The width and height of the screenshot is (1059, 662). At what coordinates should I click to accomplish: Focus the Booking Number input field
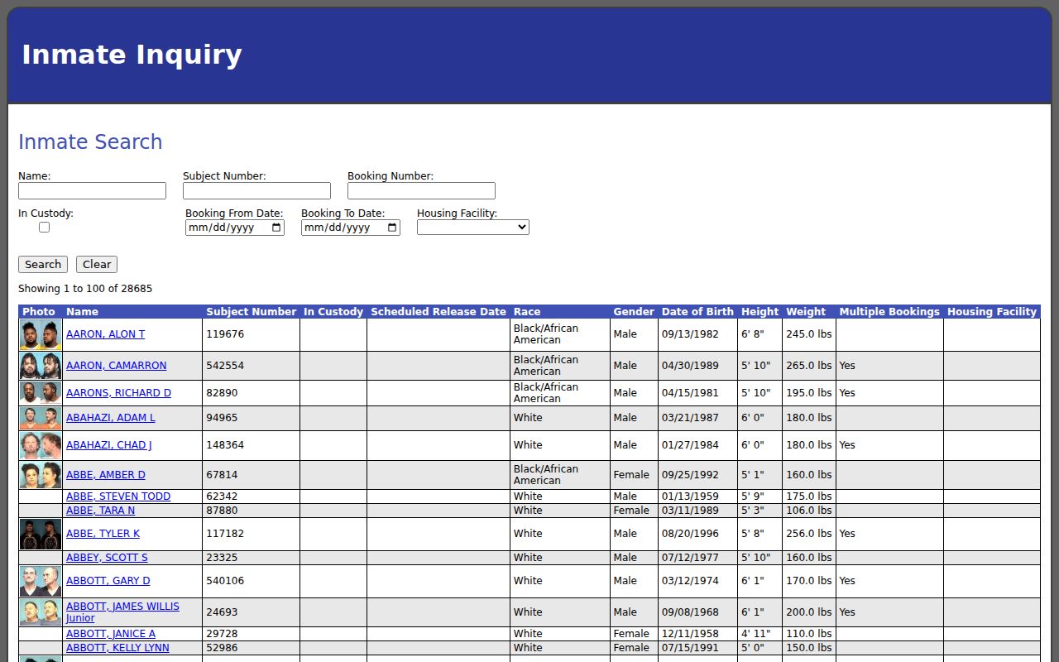[421, 191]
